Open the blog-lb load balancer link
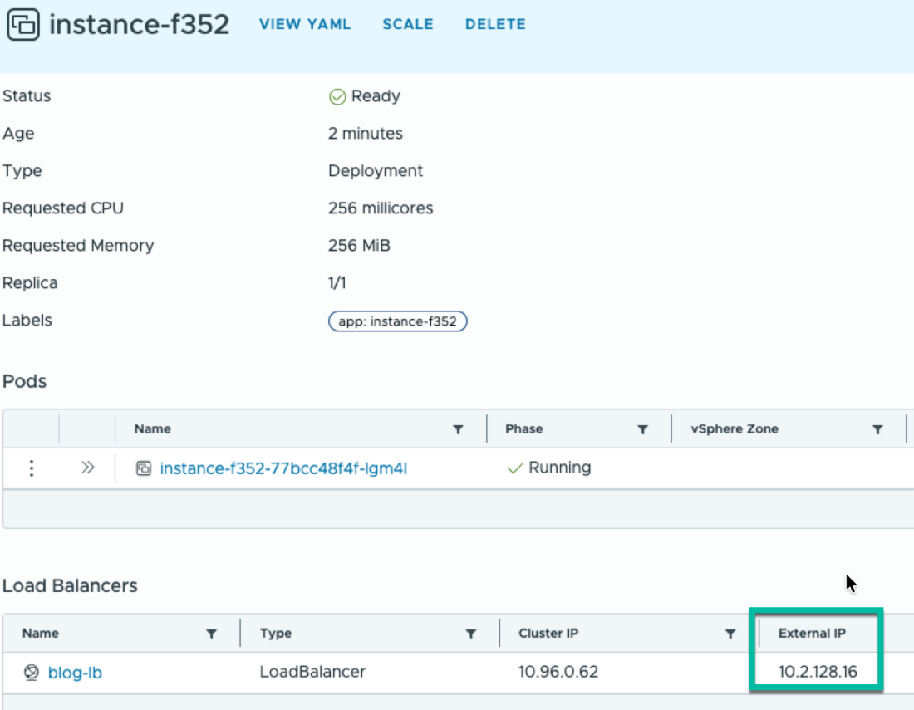The width and height of the screenshot is (914, 710). [x=75, y=673]
